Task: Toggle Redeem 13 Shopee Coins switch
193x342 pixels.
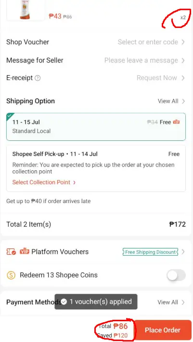Action: click(x=176, y=275)
